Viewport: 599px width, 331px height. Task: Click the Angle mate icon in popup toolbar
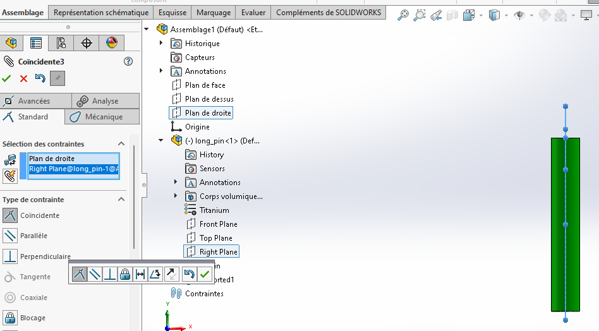(155, 274)
